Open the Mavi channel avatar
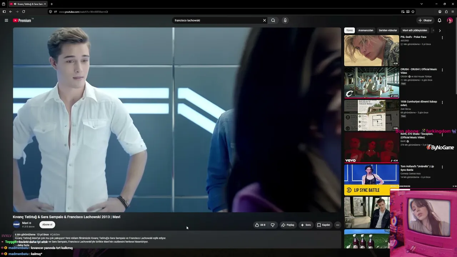457x257 pixels. 16,225
